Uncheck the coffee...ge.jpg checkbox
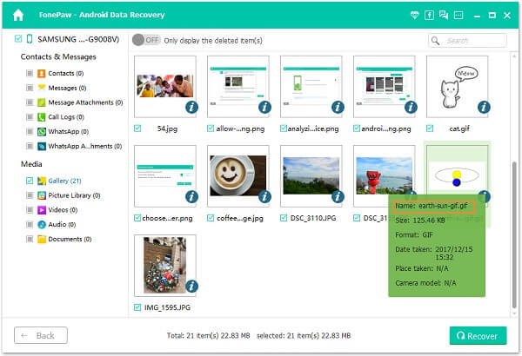 coord(211,218)
